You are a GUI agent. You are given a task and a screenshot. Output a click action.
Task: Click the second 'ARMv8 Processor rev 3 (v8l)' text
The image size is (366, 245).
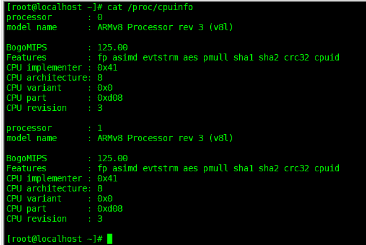point(165,139)
